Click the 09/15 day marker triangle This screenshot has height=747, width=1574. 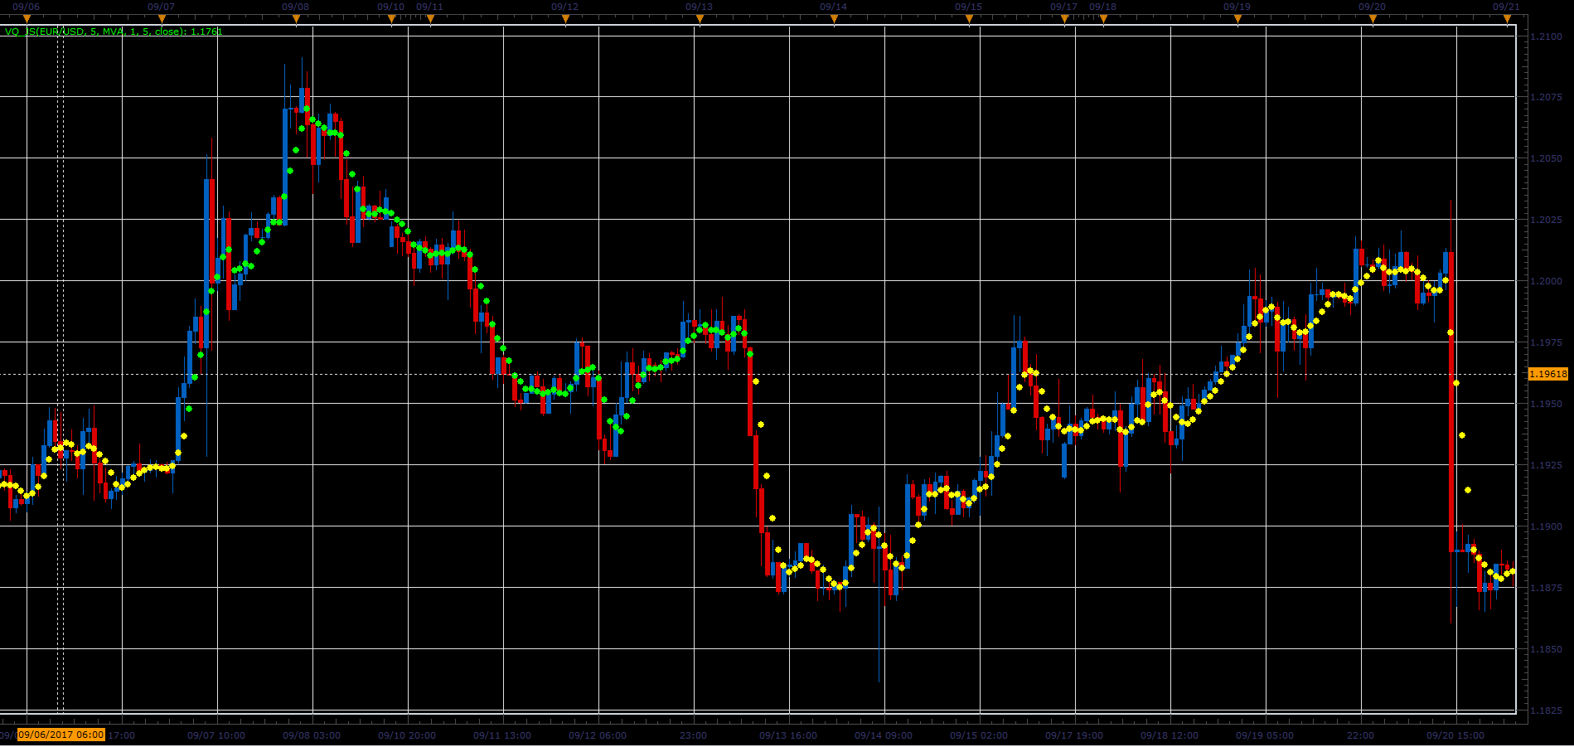click(968, 19)
